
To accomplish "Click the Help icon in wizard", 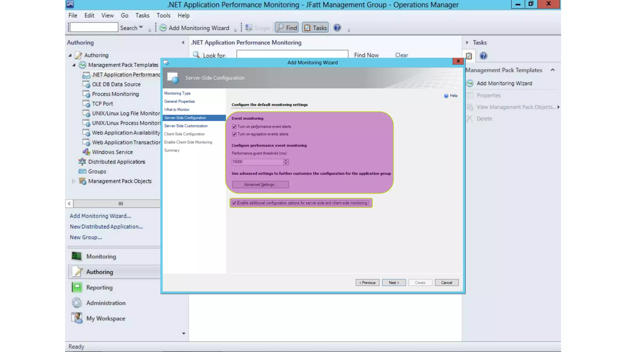I will 446,96.
